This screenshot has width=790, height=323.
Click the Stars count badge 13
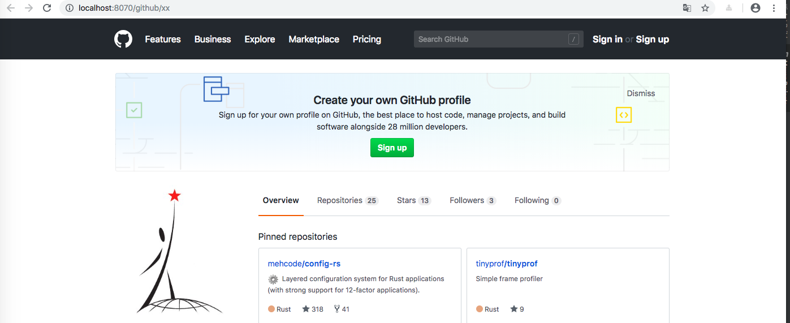tap(425, 201)
